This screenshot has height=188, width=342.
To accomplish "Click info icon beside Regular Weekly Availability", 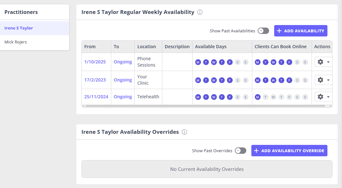I will [x=200, y=12].
